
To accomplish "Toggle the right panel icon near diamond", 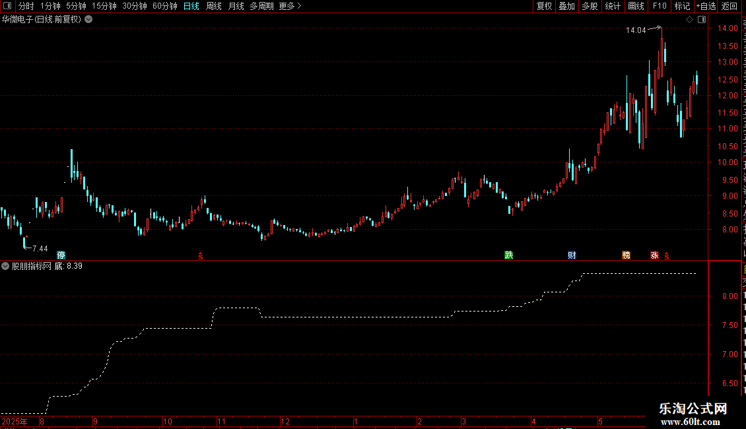I will point(702,20).
